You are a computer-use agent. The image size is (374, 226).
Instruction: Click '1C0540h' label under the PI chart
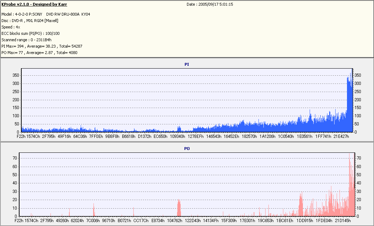286,136
